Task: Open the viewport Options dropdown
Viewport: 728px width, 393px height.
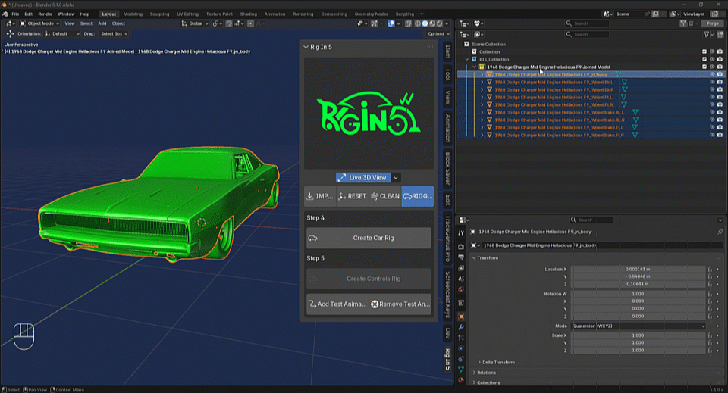Action: click(438, 34)
